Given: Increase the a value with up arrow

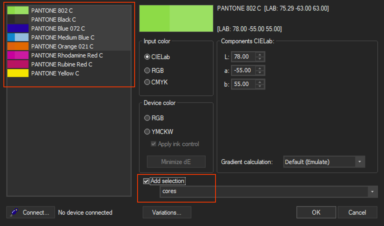Looking at the screenshot, I should click(x=260, y=68).
